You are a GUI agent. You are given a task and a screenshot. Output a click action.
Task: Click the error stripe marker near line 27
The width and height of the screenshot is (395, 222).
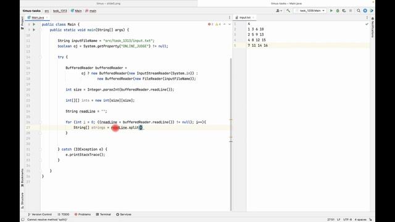click(230, 120)
